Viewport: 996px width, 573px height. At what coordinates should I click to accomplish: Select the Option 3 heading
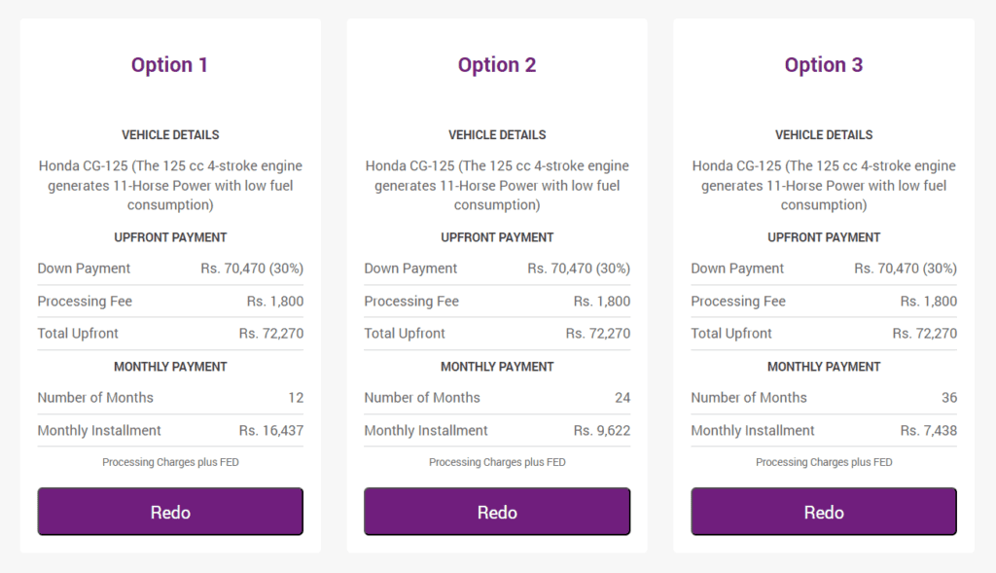tap(824, 65)
